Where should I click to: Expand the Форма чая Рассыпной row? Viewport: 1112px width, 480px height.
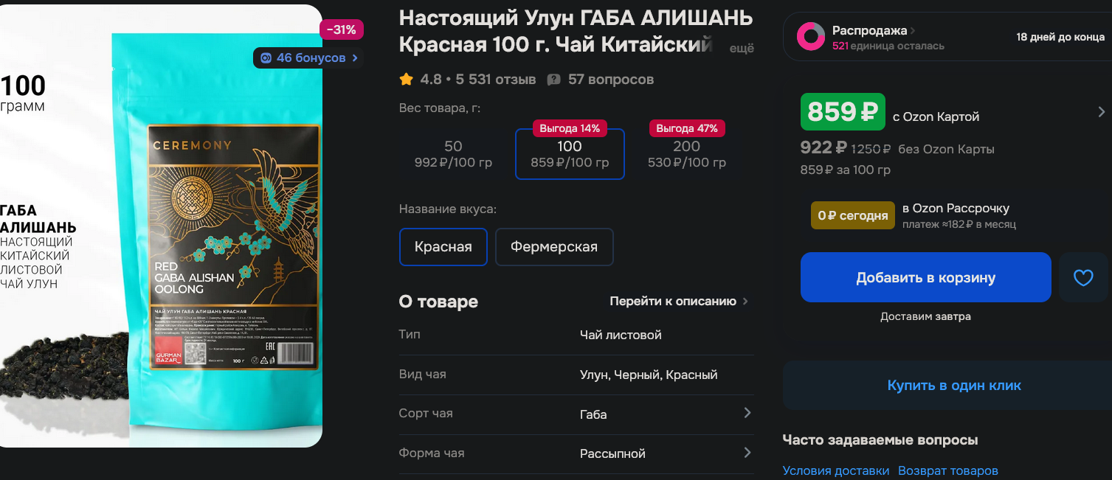click(x=576, y=453)
